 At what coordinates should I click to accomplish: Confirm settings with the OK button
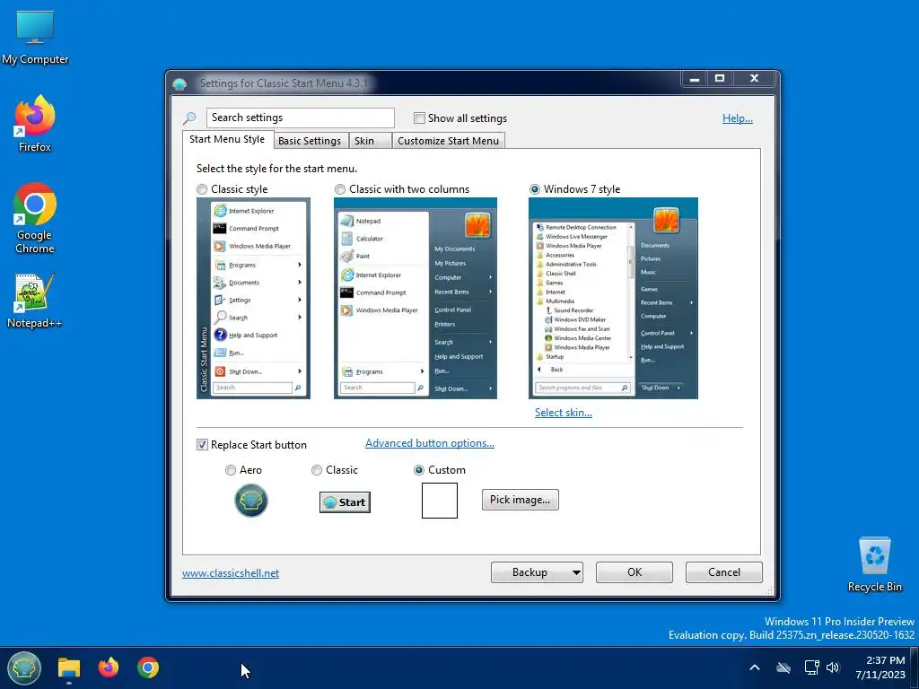635,572
